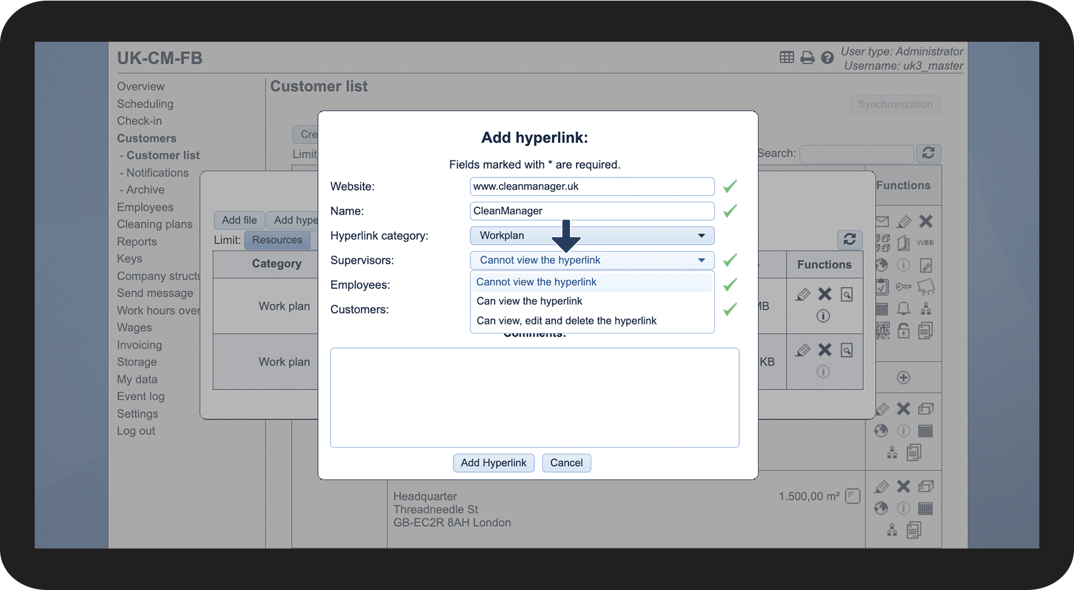Screen dimensions: 1074x590
Task: Click the Synchronization button
Action: point(895,105)
